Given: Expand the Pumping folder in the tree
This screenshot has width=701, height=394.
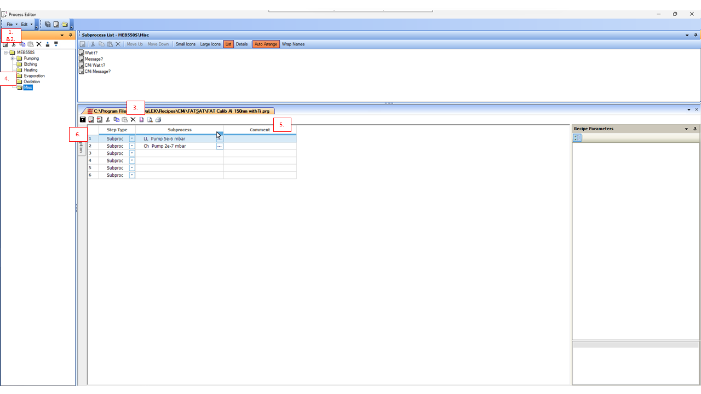Looking at the screenshot, I should click(x=13, y=59).
